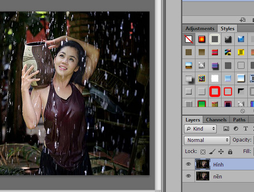
Task: Click the Hình layer name
Action: tap(218, 165)
